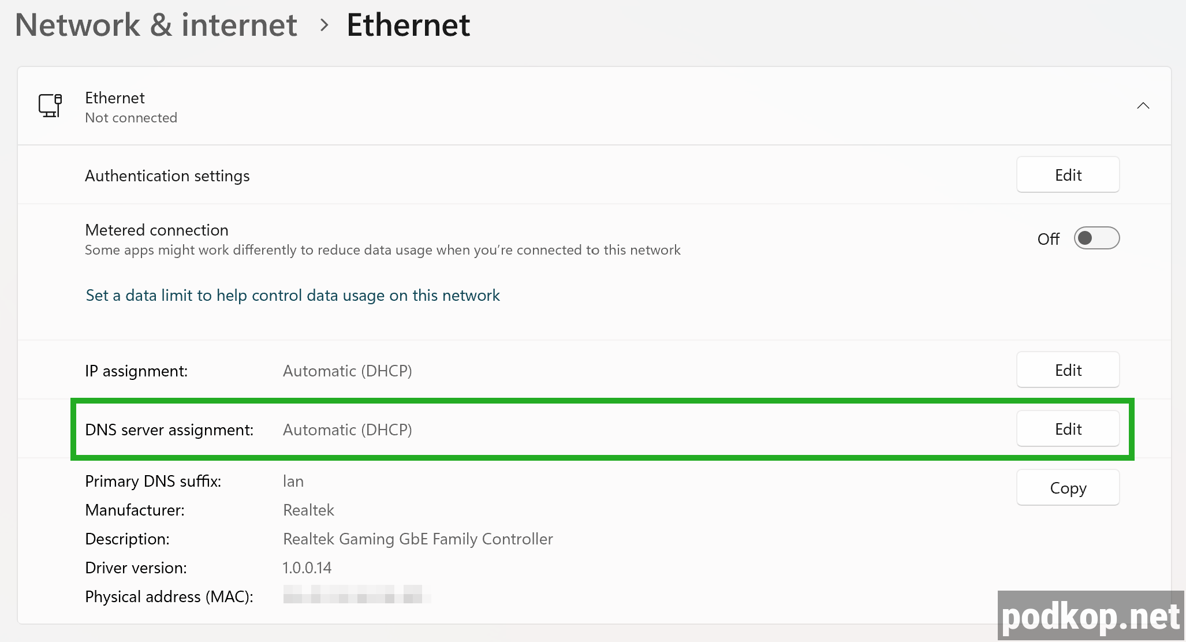Edit the DNS server assignment
The image size is (1186, 642).
click(1068, 428)
